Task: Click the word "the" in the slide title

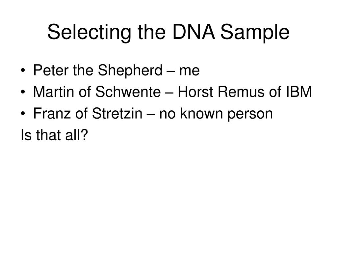Action: [x=152, y=32]
